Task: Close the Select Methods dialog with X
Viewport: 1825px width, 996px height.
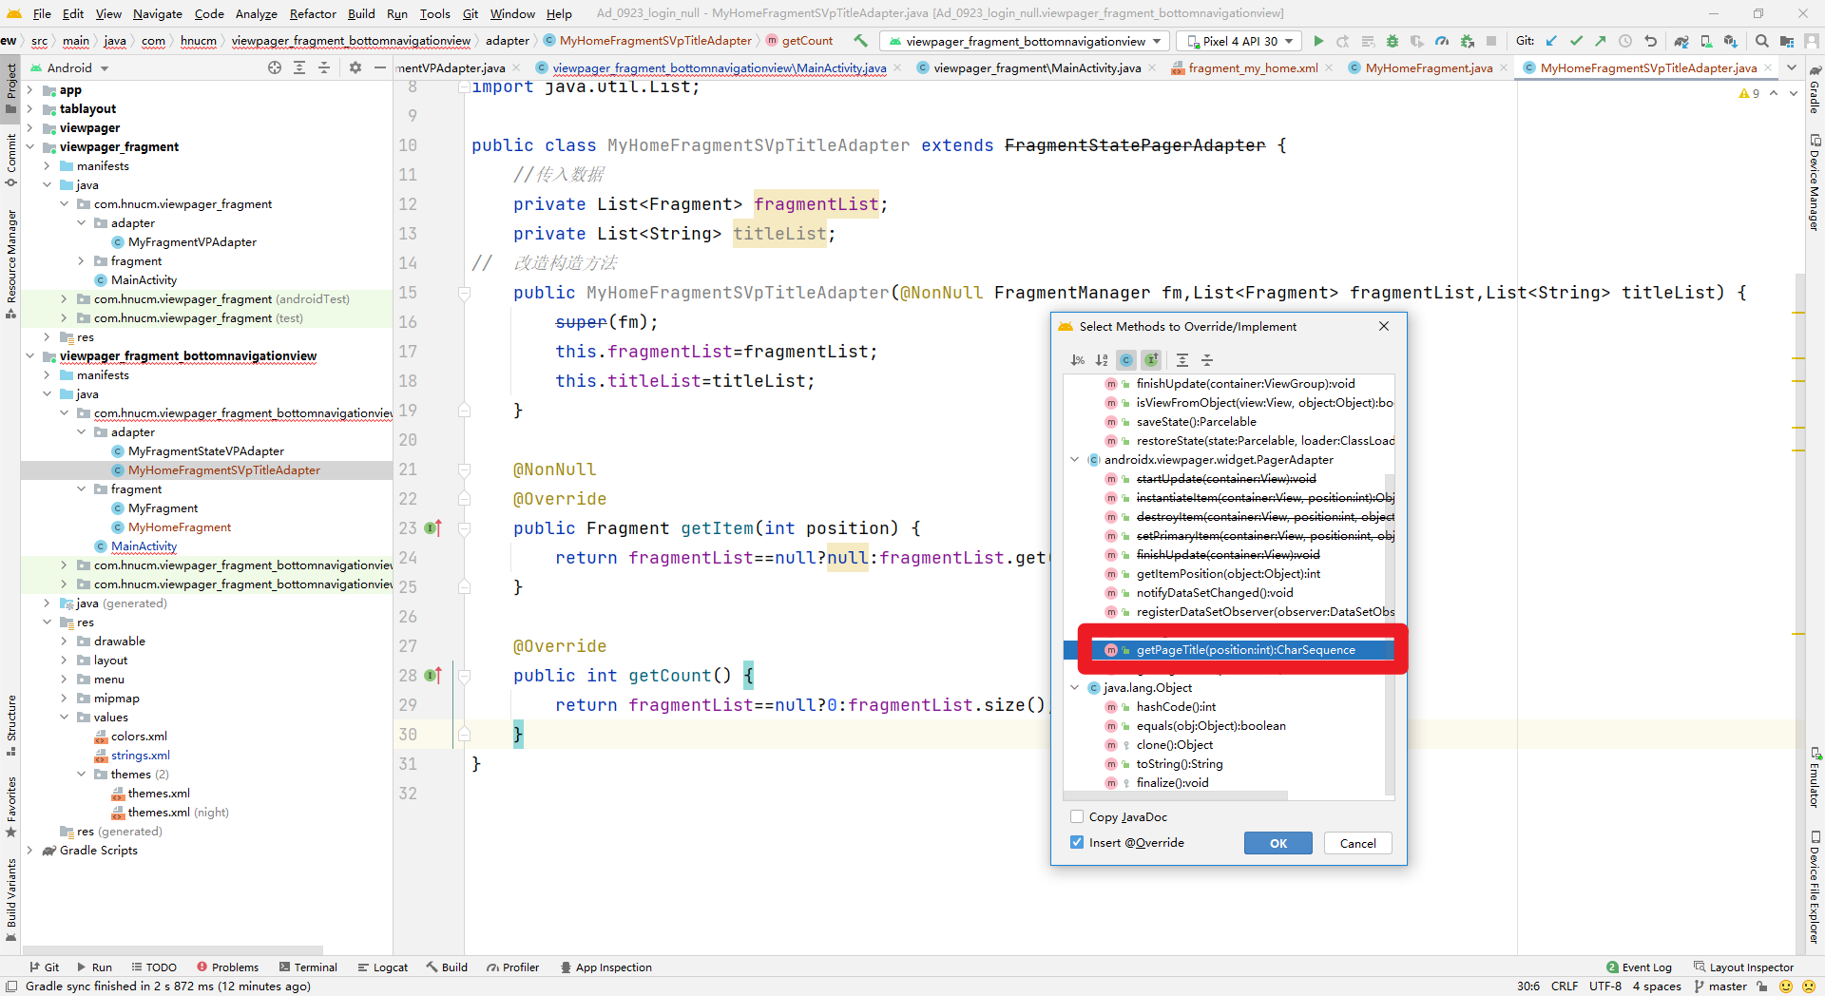Action: point(1384,326)
